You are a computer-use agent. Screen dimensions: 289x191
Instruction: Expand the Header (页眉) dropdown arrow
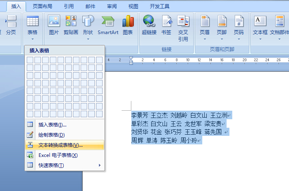click(x=205, y=39)
